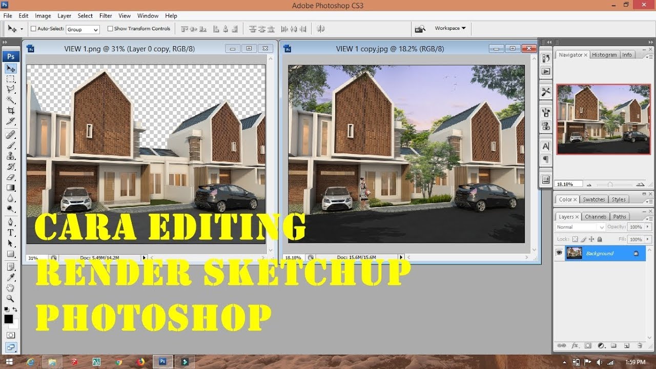Click Create a new layer button
The image size is (656, 369).
(627, 346)
